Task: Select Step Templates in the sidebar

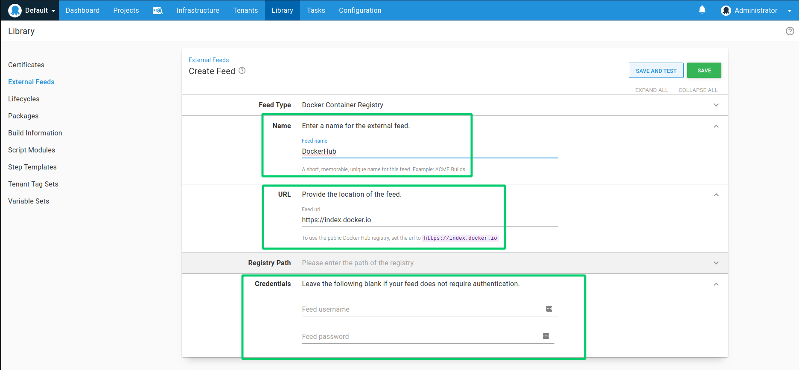Action: click(x=32, y=167)
